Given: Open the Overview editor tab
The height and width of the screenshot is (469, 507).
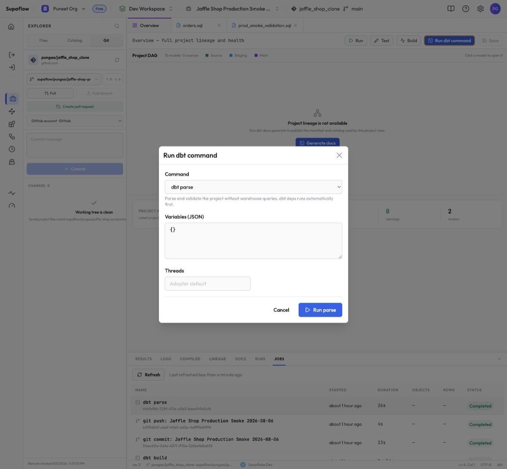Looking at the screenshot, I should pyautogui.click(x=149, y=25).
